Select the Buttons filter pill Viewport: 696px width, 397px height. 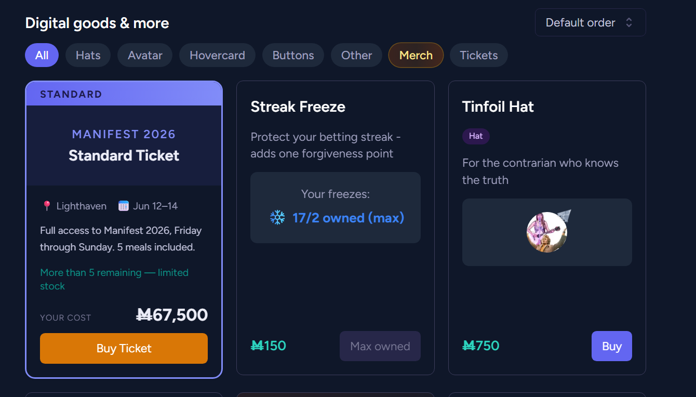pos(293,56)
